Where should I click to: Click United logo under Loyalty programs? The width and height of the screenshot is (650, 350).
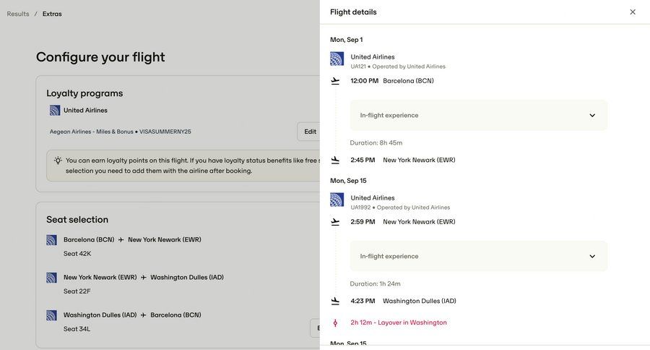click(x=55, y=111)
